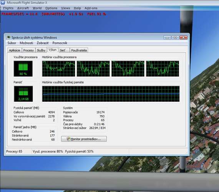Click the Stránkovací súbor value 2621M / 834
Viewport: 219px width, 192px height.
coord(97,128)
